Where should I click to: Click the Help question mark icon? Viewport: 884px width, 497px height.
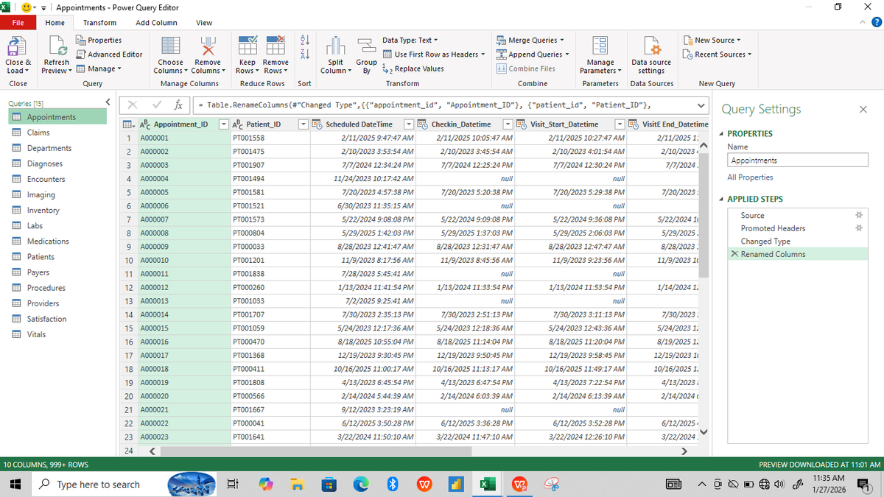pyautogui.click(x=876, y=23)
